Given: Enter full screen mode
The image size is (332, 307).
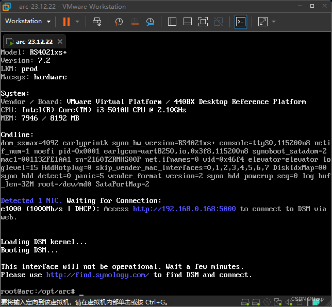Looking at the screenshot, I should [203, 22].
